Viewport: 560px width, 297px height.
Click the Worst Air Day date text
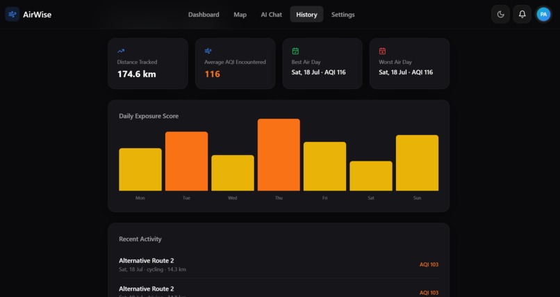[406, 72]
